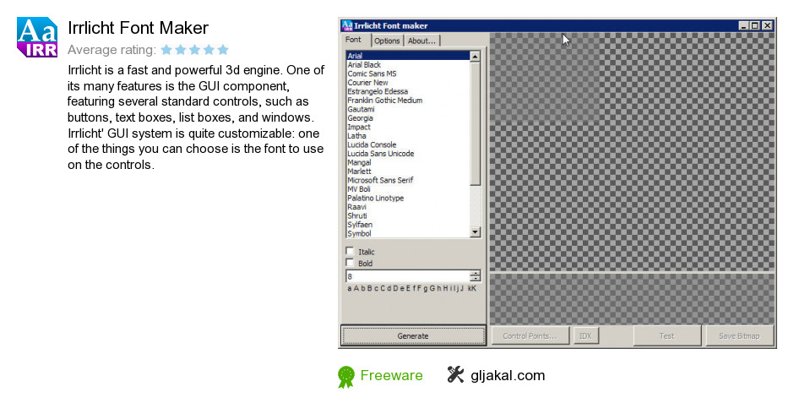Select Comic Sans MS font
This screenshot has width=794, height=414.
408,74
